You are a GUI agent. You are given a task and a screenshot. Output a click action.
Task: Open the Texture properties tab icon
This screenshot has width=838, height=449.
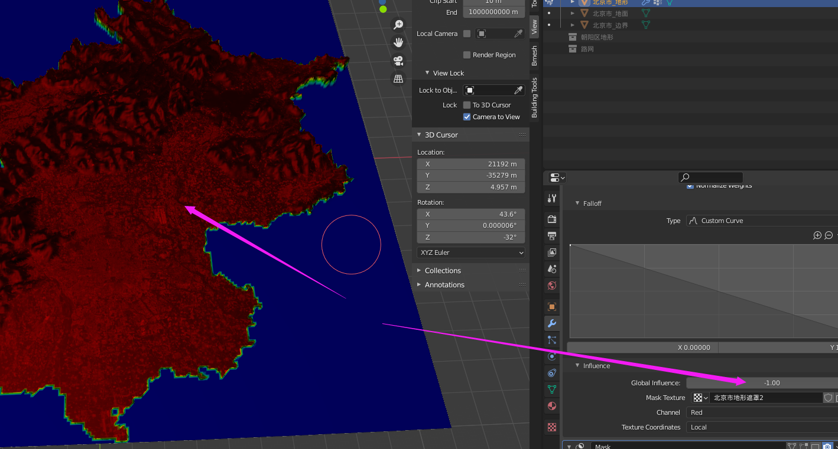[552, 427]
